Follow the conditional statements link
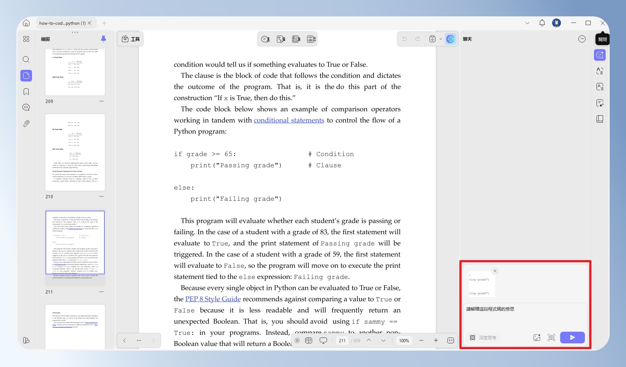 [289, 120]
